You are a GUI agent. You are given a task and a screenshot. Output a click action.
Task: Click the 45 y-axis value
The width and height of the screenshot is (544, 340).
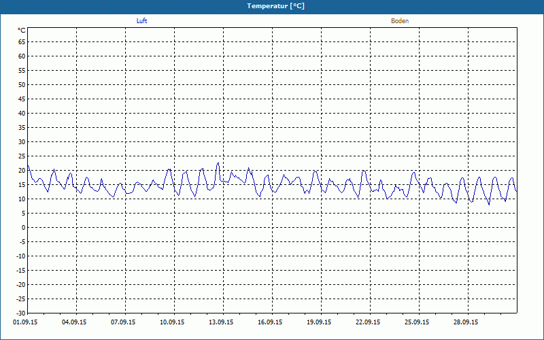point(22,99)
